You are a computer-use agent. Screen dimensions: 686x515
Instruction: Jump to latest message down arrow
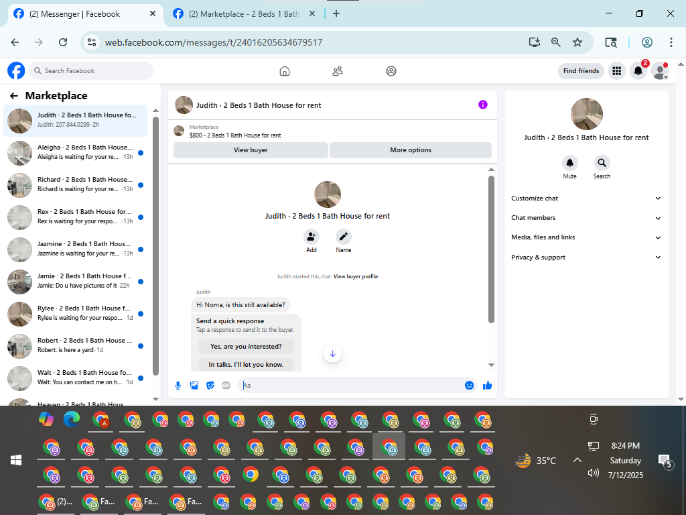tap(332, 354)
